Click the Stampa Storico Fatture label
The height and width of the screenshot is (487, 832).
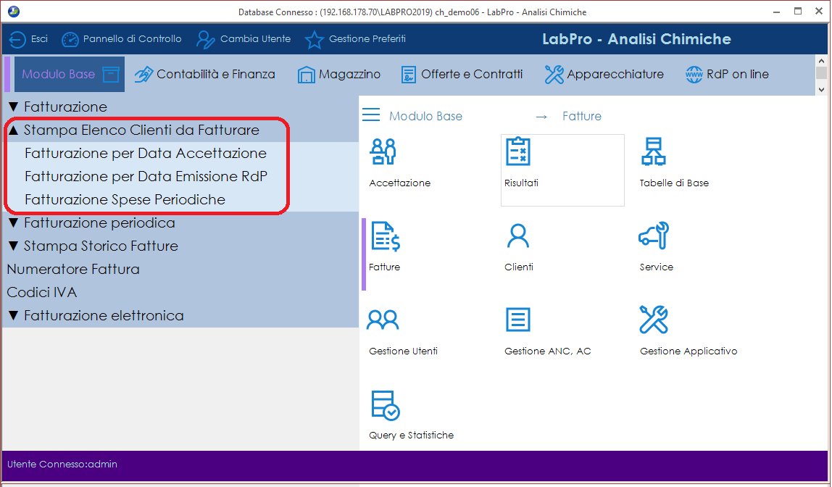pos(101,246)
